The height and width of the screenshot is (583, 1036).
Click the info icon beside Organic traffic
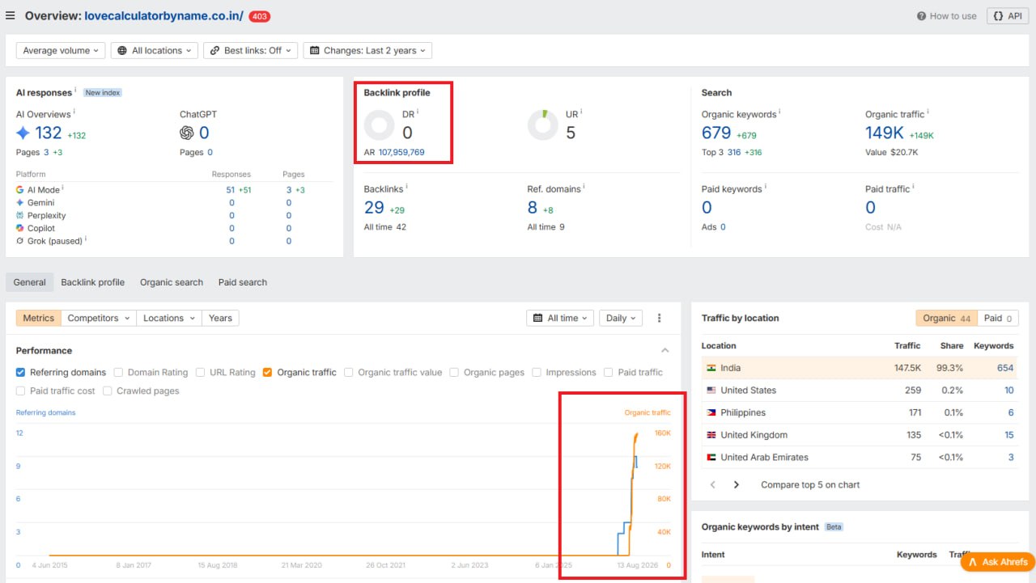pos(928,112)
